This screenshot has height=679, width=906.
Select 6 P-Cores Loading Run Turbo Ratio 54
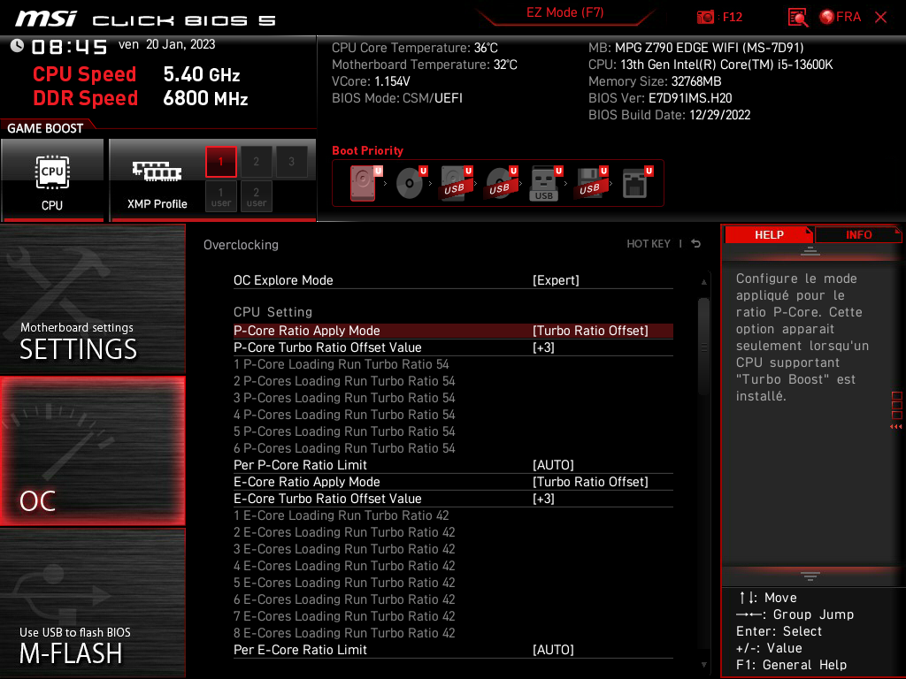coord(344,448)
